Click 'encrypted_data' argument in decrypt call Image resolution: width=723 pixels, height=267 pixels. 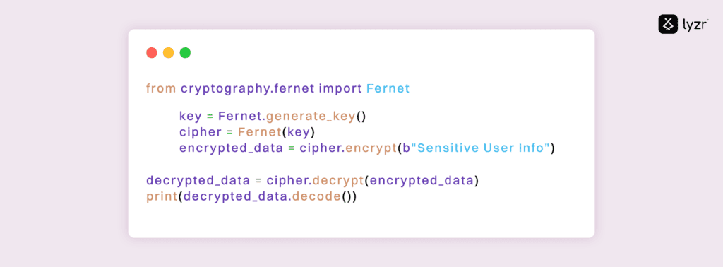click(422, 181)
